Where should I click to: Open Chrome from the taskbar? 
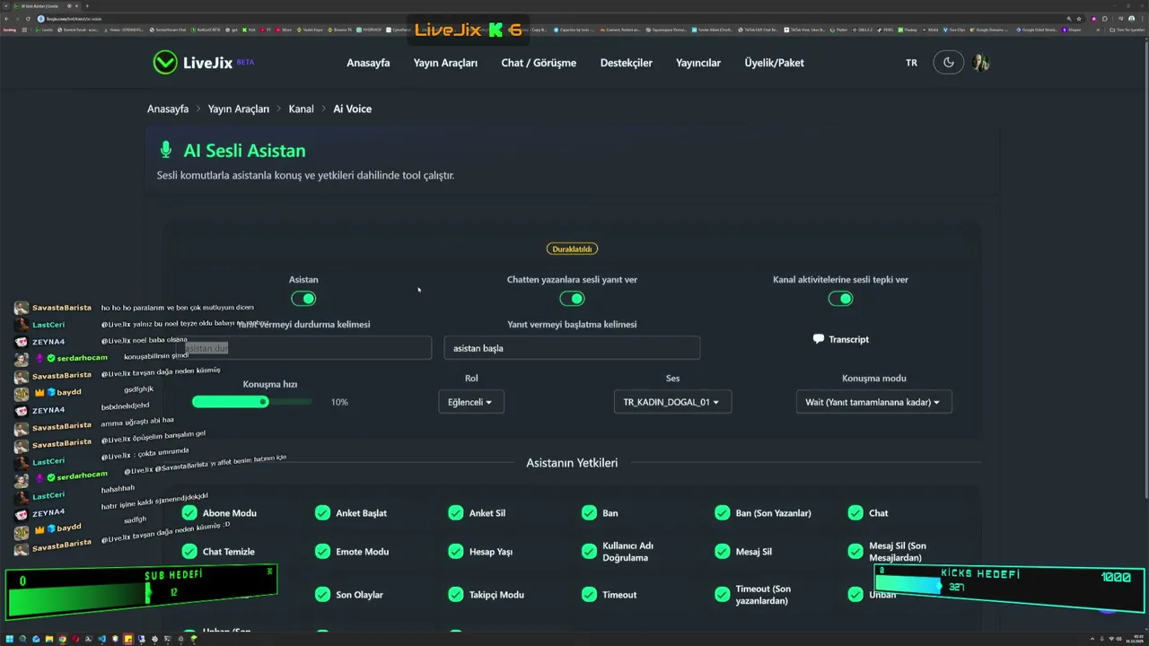[x=62, y=639]
